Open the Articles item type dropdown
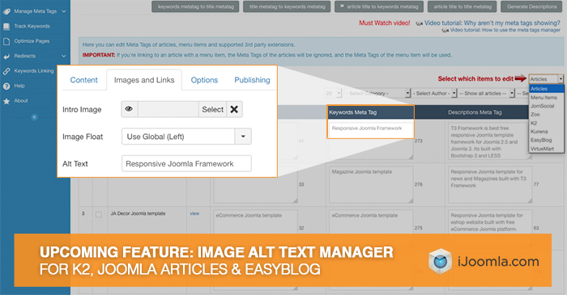This screenshot has width=567, height=295. click(546, 79)
